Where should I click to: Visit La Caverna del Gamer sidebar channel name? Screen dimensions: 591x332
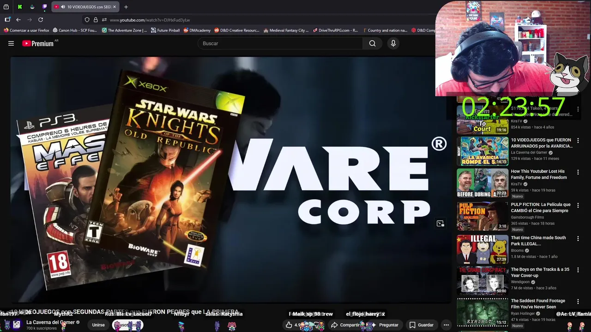click(x=529, y=153)
